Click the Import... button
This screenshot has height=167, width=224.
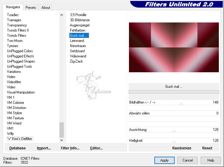(x=44, y=148)
